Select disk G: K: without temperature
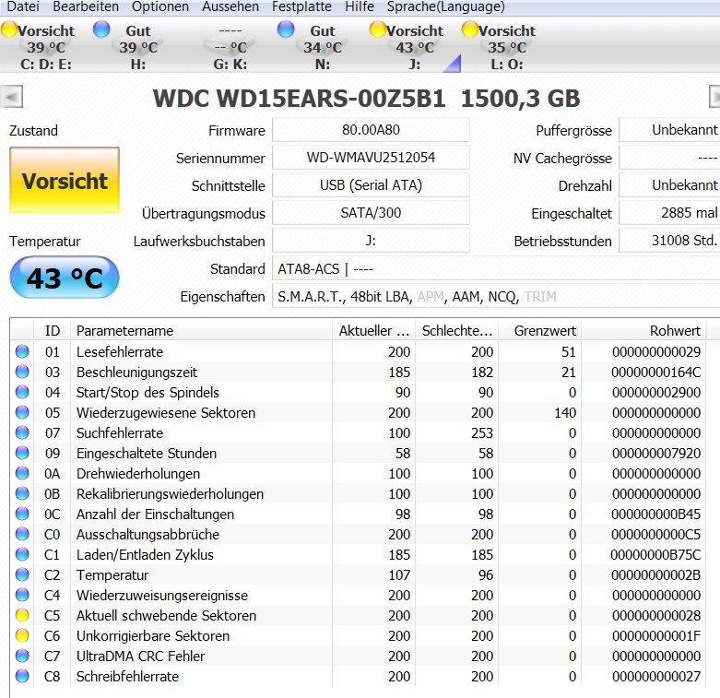This screenshot has height=698, width=720. tap(230, 47)
